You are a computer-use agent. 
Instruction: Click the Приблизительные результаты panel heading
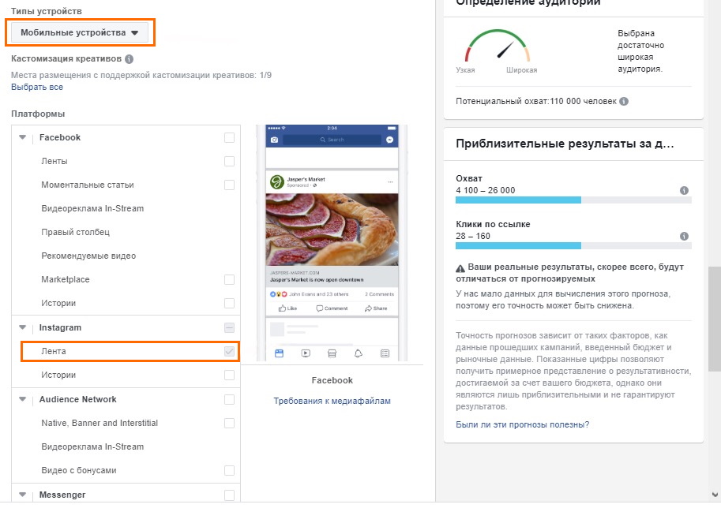click(565, 144)
